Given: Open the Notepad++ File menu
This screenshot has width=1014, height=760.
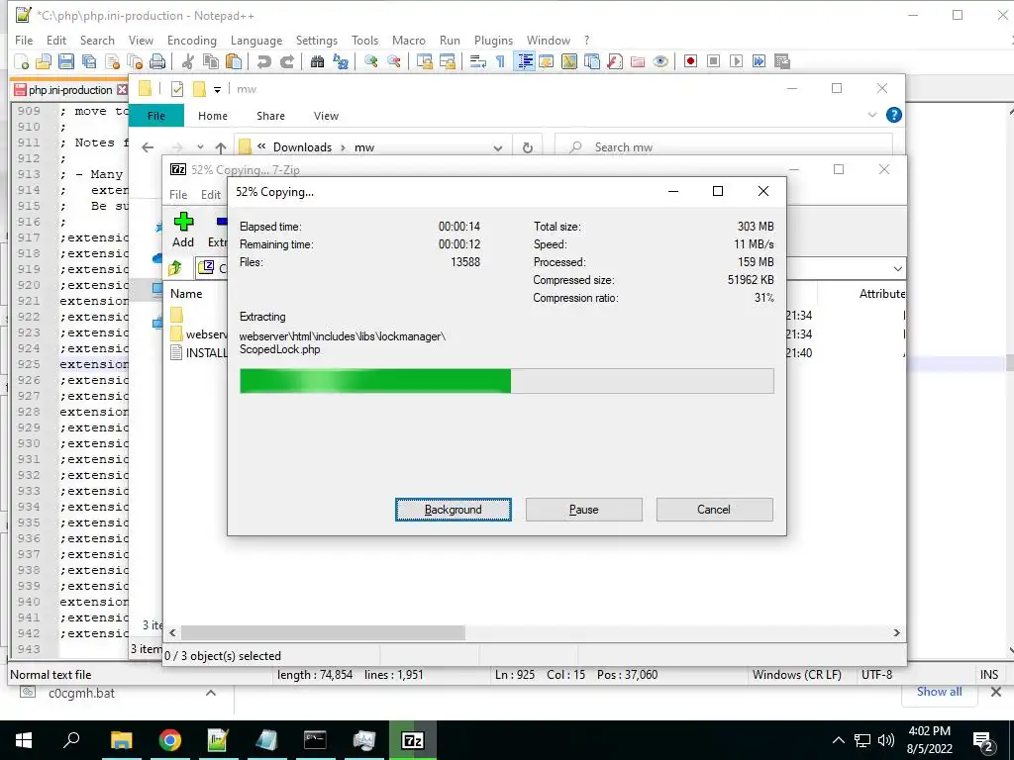Looking at the screenshot, I should pyautogui.click(x=24, y=40).
